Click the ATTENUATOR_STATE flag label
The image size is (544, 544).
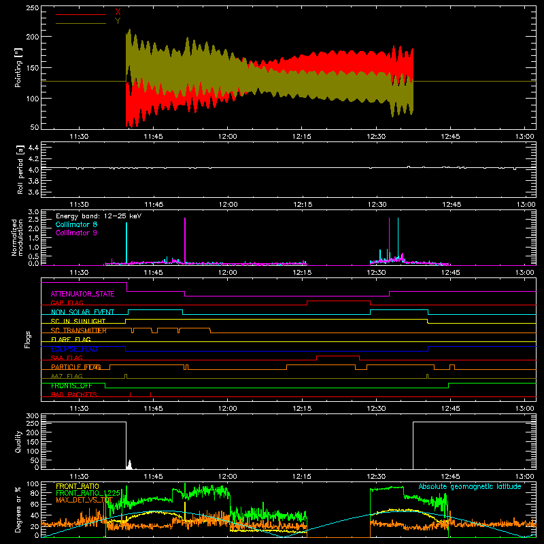(82, 294)
